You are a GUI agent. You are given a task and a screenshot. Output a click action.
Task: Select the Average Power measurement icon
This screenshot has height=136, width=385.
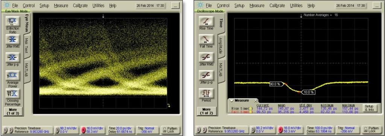(x=12, y=75)
